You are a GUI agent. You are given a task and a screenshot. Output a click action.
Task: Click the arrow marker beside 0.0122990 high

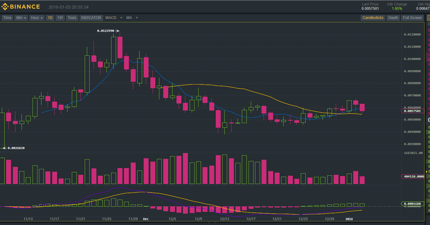click(x=117, y=31)
